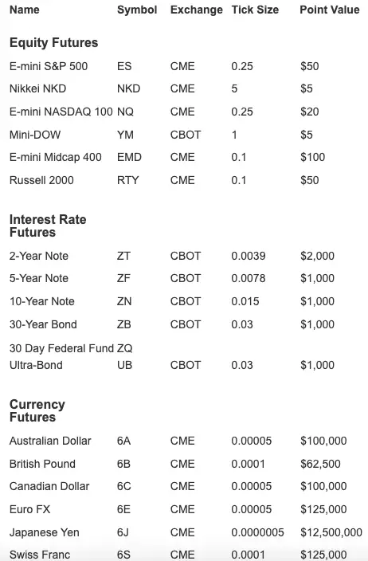This screenshot has height=561, width=368.
Task: Select the 30 Day Federal Fund entry
Action: 61,348
